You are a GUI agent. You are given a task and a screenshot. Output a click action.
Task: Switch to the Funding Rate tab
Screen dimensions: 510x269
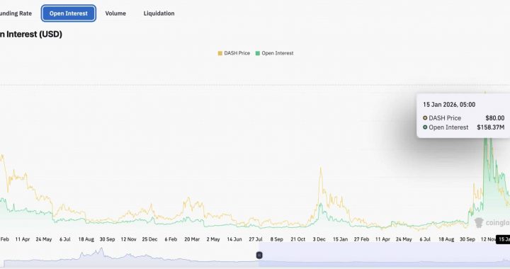16,13
